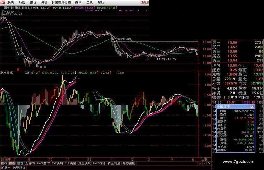264x170 pixels.
Task: Click the 最高 value 13.62
Action: (x=258, y=70)
